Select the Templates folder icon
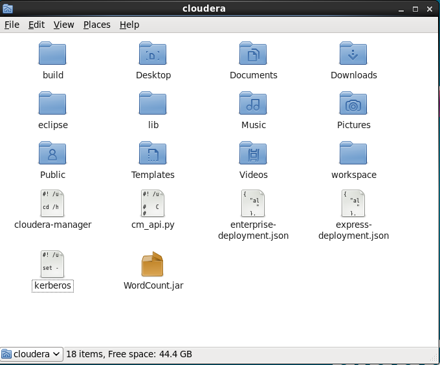 pos(153,153)
